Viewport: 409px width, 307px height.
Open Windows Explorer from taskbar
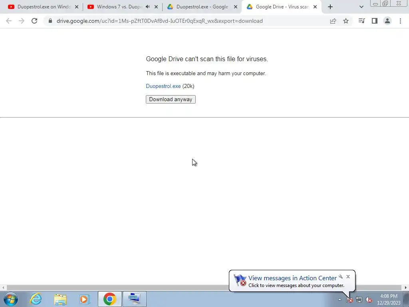(60, 299)
